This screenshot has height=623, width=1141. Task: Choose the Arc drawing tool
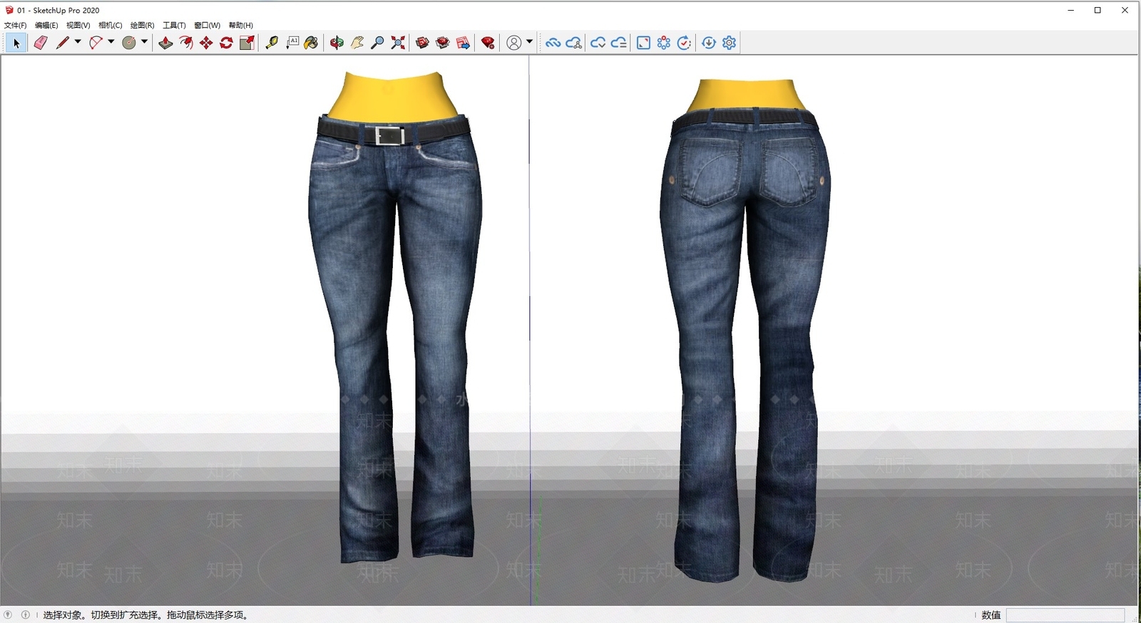[96, 43]
